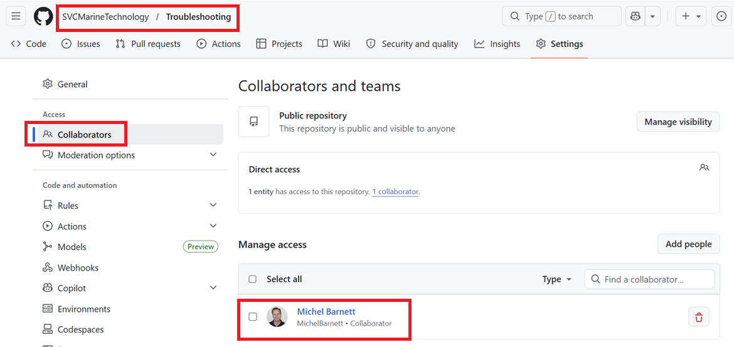Remove Michel Barnett with trash icon
The image size is (734, 347).
click(x=699, y=317)
